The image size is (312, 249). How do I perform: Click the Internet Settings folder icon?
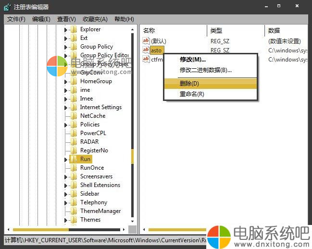point(74,107)
